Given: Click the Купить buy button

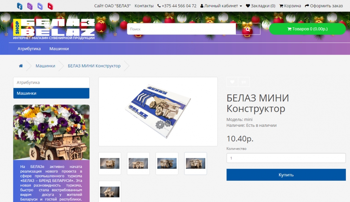Looking at the screenshot, I should point(286,175).
